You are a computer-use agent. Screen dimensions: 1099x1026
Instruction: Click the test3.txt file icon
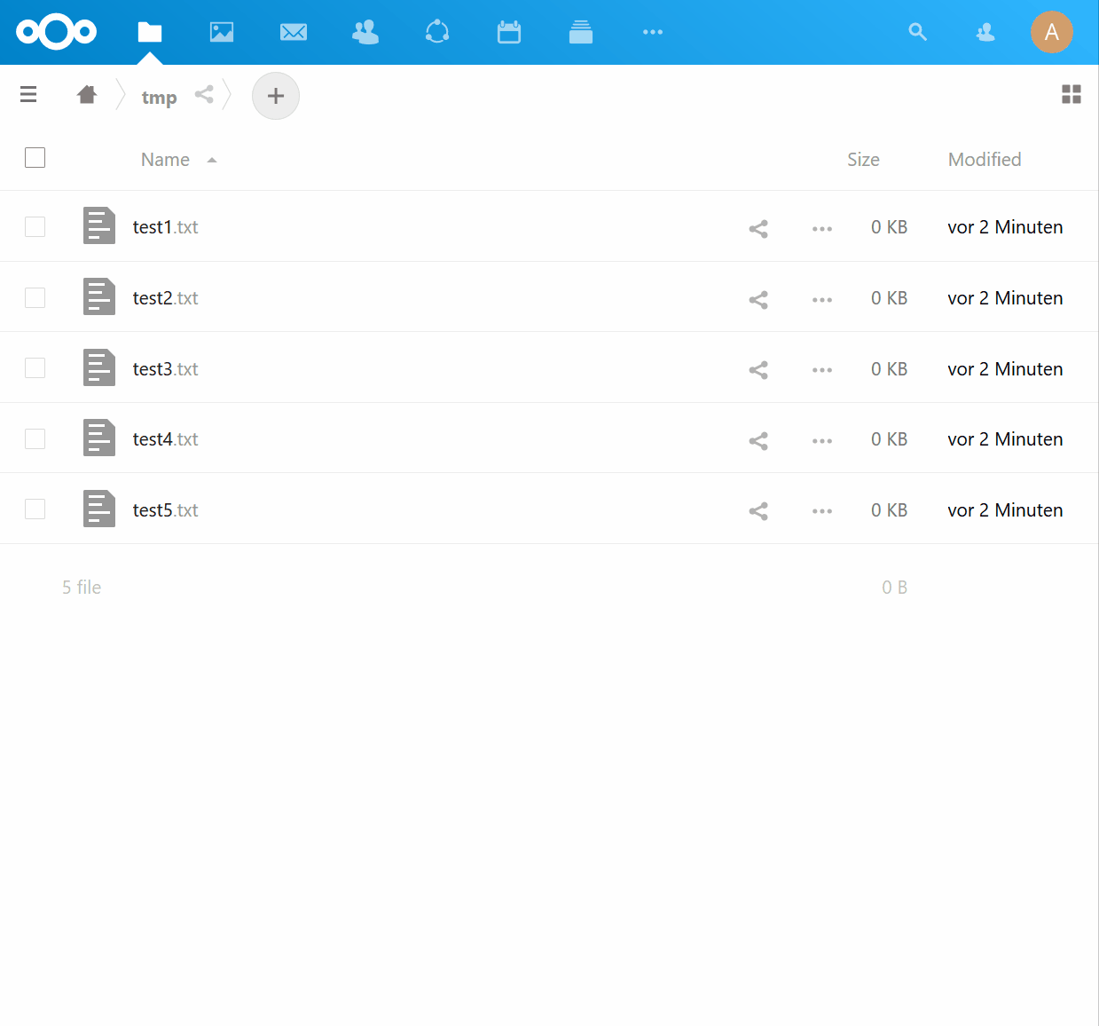[x=99, y=367]
